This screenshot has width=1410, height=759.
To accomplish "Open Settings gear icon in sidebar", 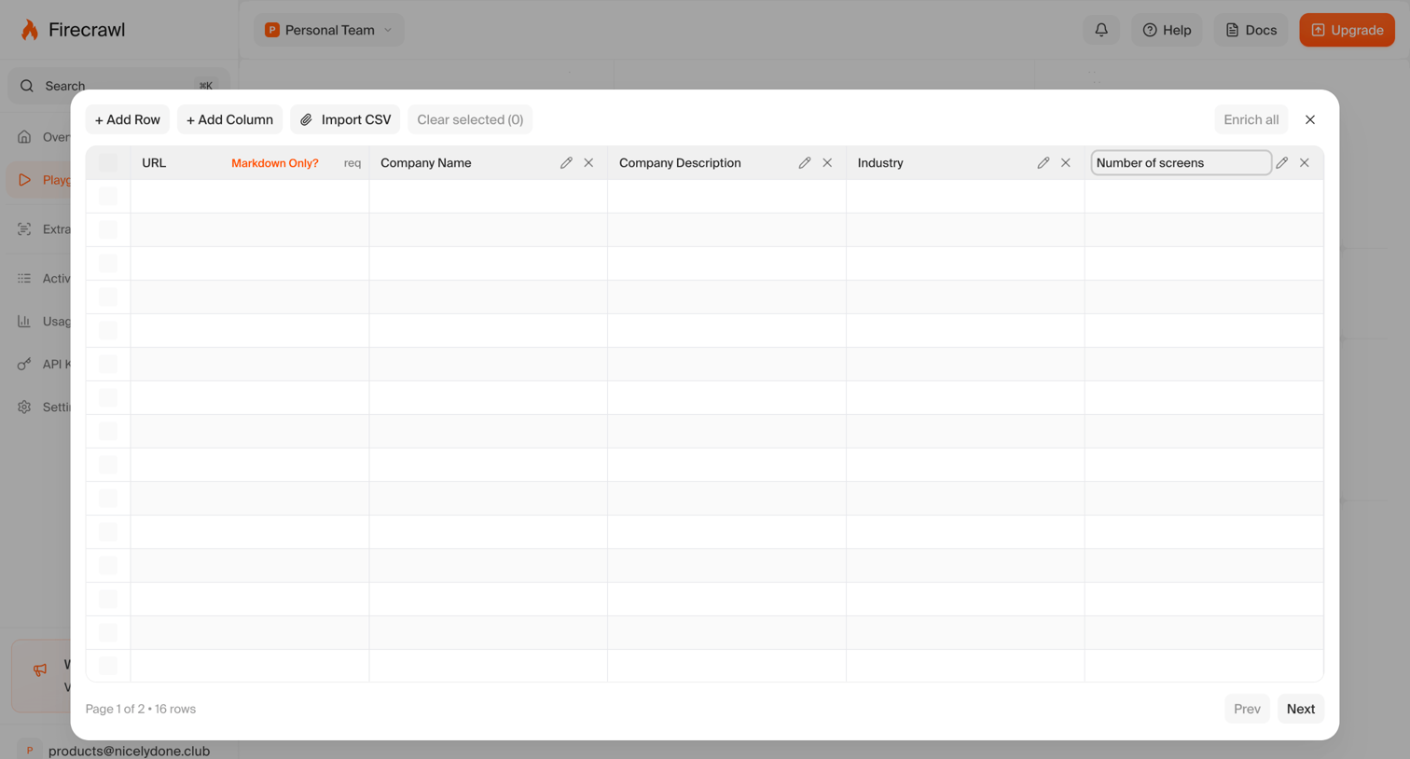I will tap(24, 407).
